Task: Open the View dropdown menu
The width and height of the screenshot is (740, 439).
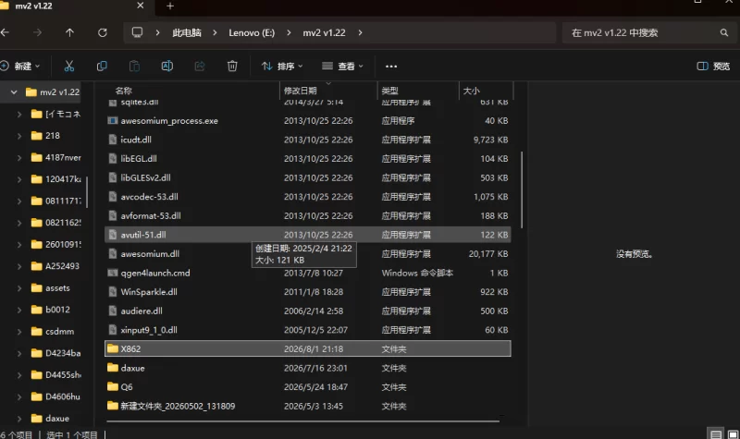Action: click(x=342, y=66)
